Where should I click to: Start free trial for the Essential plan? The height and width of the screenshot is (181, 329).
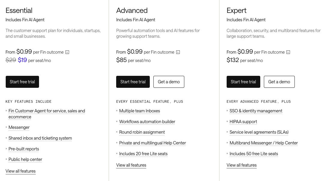tap(22, 82)
